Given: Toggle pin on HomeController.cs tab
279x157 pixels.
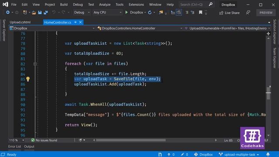Looking at the screenshot, I should (x=75, y=22).
